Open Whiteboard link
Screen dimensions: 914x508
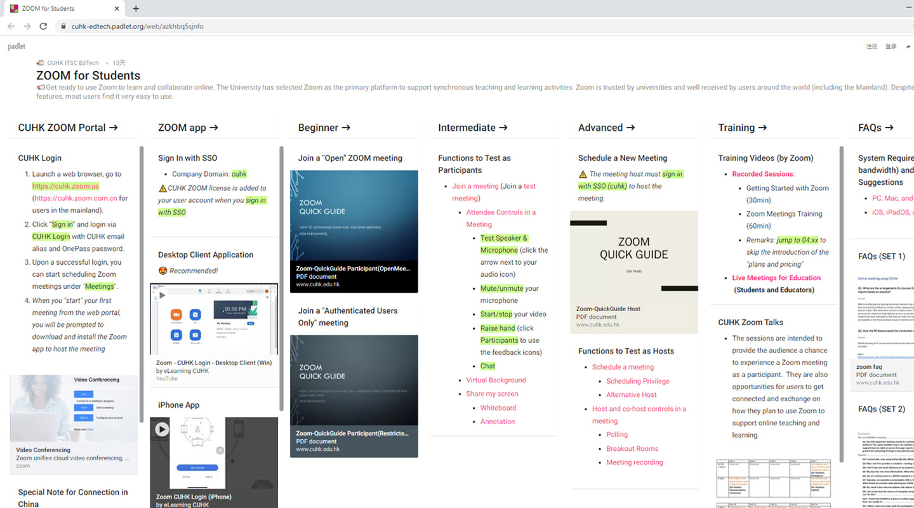coord(498,408)
